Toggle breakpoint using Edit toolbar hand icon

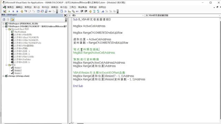click(90, 11)
